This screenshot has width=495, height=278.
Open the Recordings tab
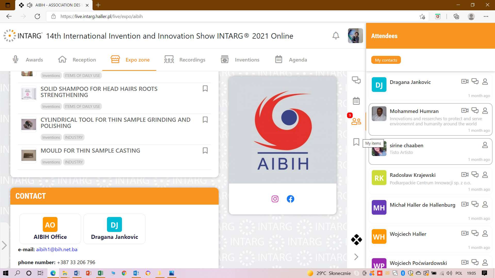185,60
